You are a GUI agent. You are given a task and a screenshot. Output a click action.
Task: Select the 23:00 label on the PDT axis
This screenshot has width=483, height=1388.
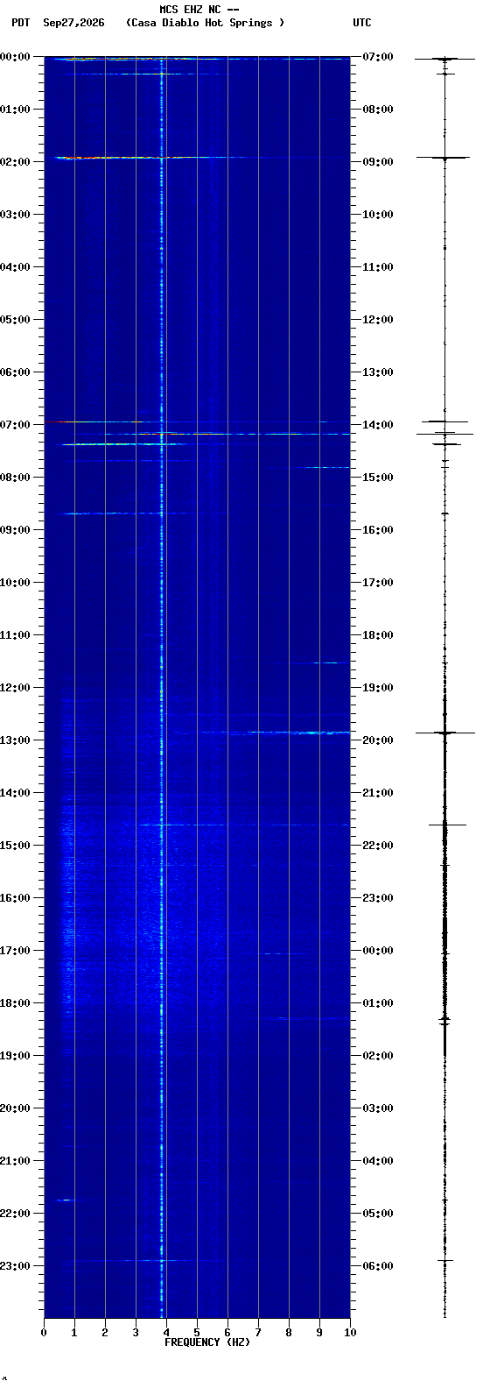[14, 1266]
